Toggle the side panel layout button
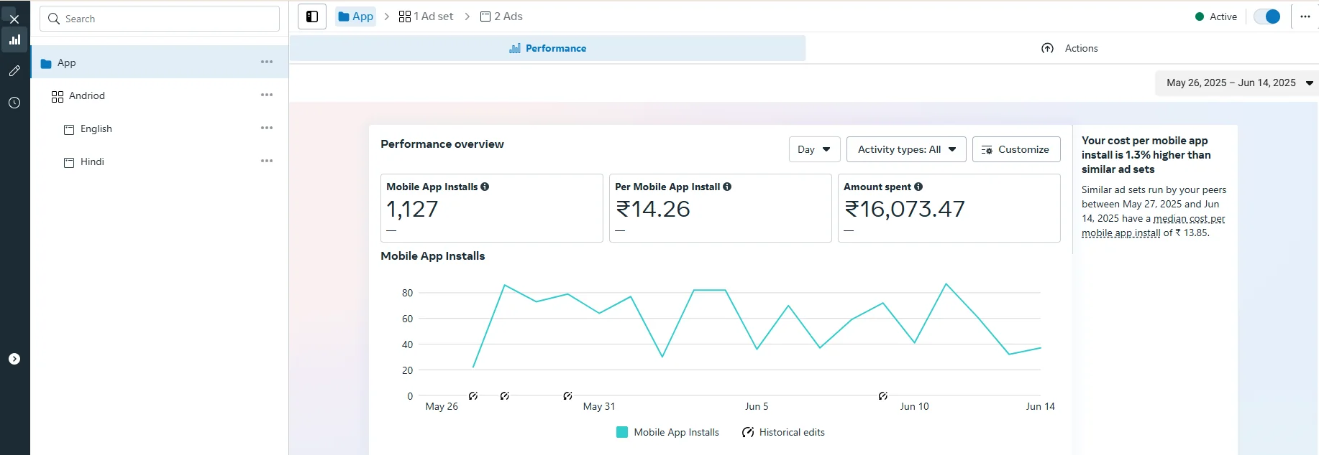 point(312,17)
